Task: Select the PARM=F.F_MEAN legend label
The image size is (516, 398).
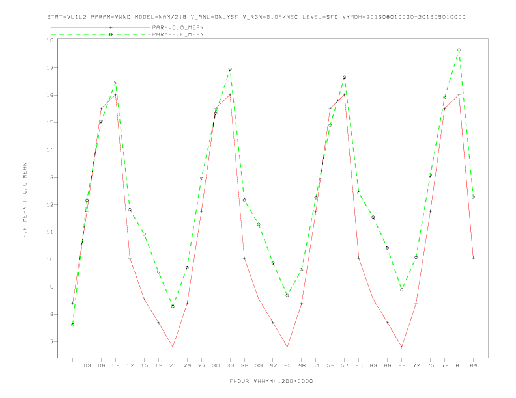Action: 178,34
